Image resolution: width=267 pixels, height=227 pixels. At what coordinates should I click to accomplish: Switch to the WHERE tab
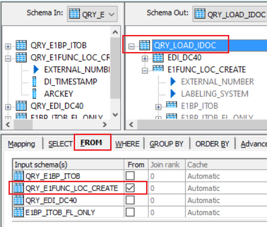pos(127,144)
